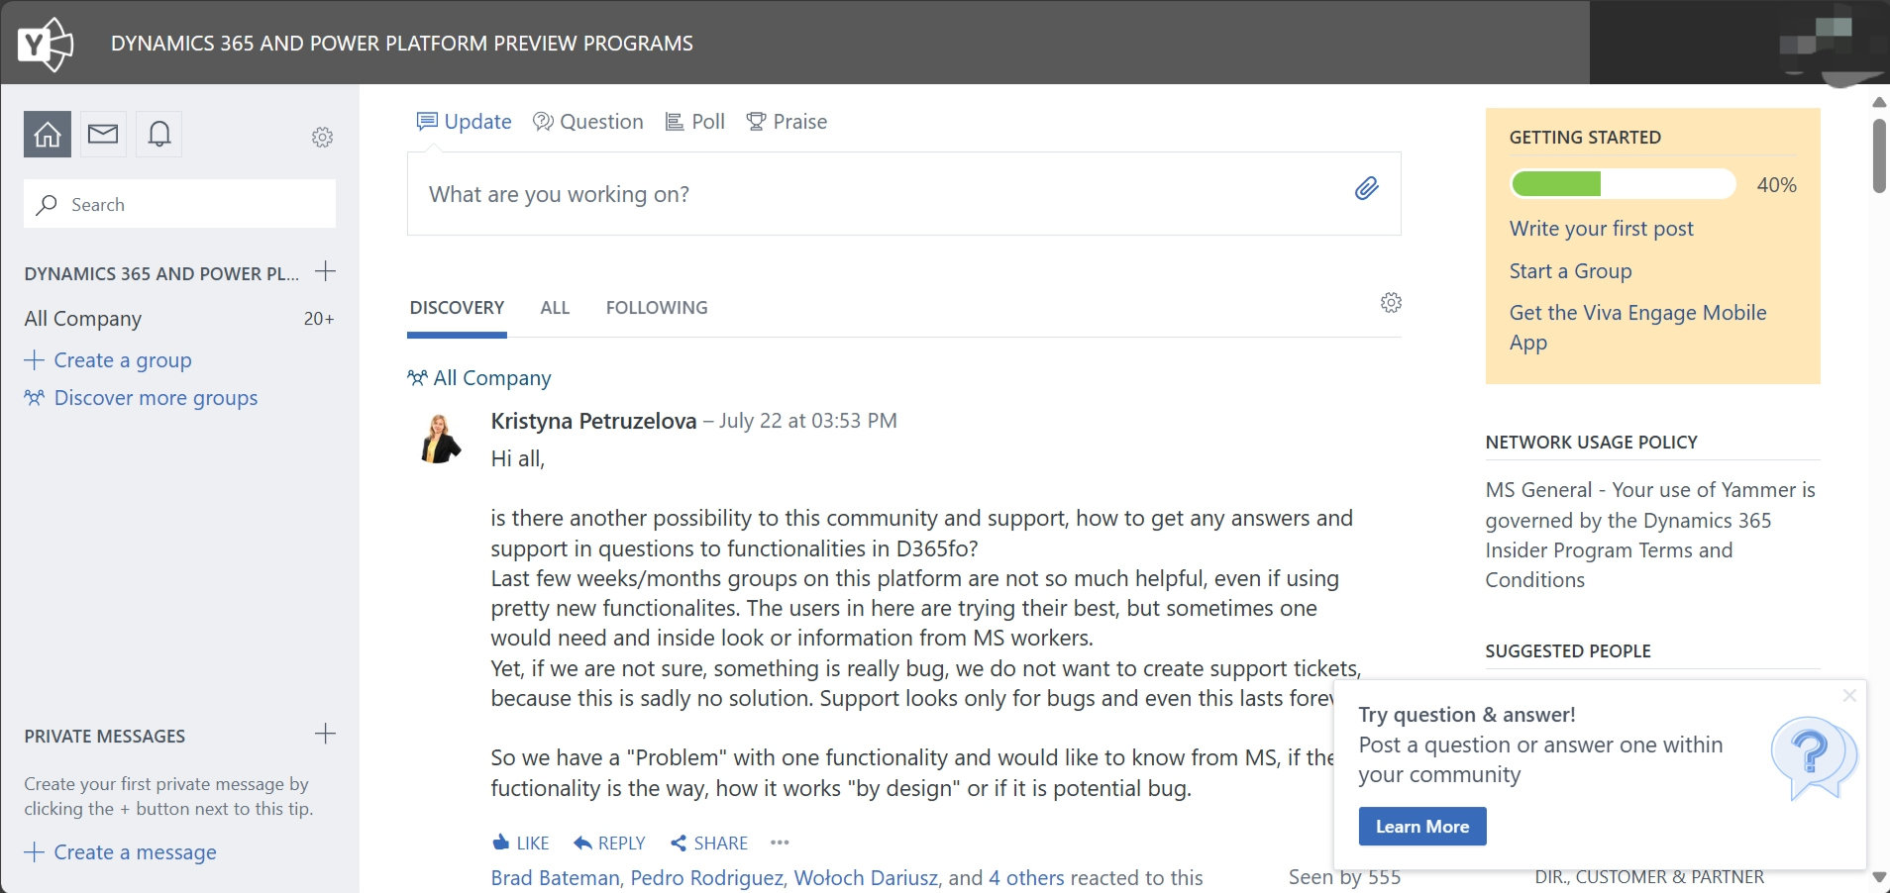This screenshot has width=1890, height=893.
Task: Click the Yammer logo in the header
Action: click(x=44, y=43)
